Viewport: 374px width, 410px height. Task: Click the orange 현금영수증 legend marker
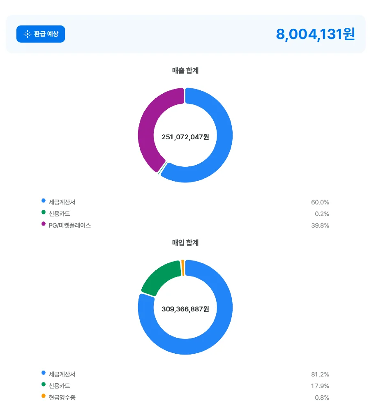(44, 396)
